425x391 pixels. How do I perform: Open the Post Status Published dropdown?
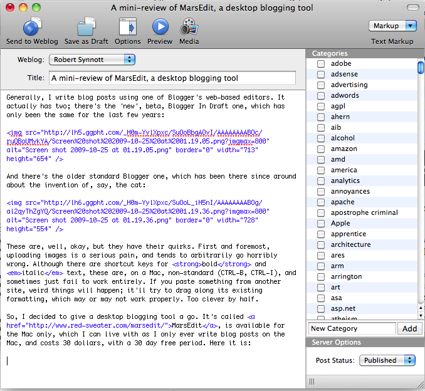coord(387,360)
